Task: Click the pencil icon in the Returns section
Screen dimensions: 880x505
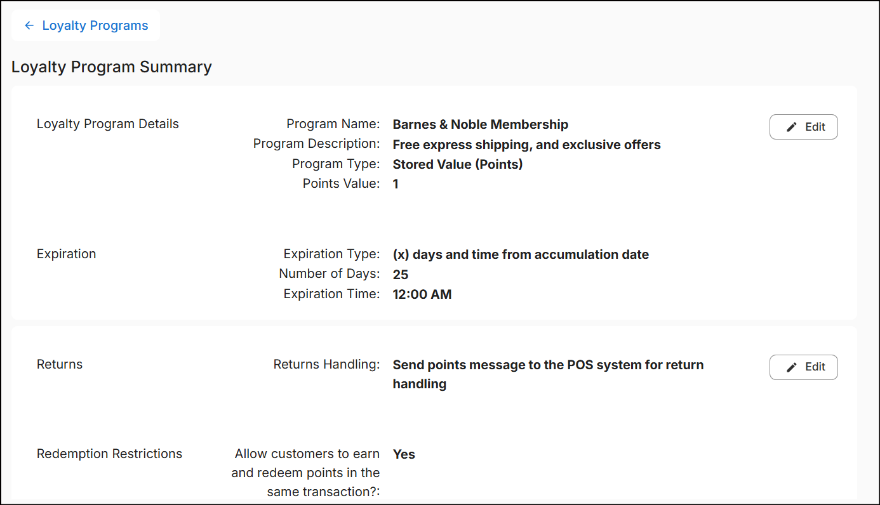Action: coord(791,367)
